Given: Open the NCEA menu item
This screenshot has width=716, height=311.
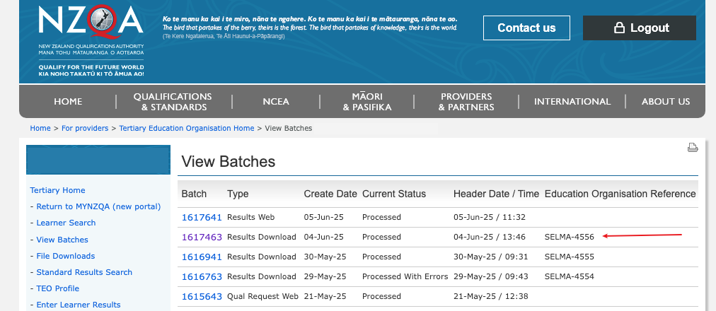Looking at the screenshot, I should tap(276, 101).
